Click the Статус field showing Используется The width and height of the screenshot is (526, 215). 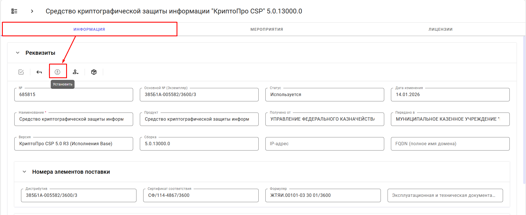pyautogui.click(x=325, y=95)
